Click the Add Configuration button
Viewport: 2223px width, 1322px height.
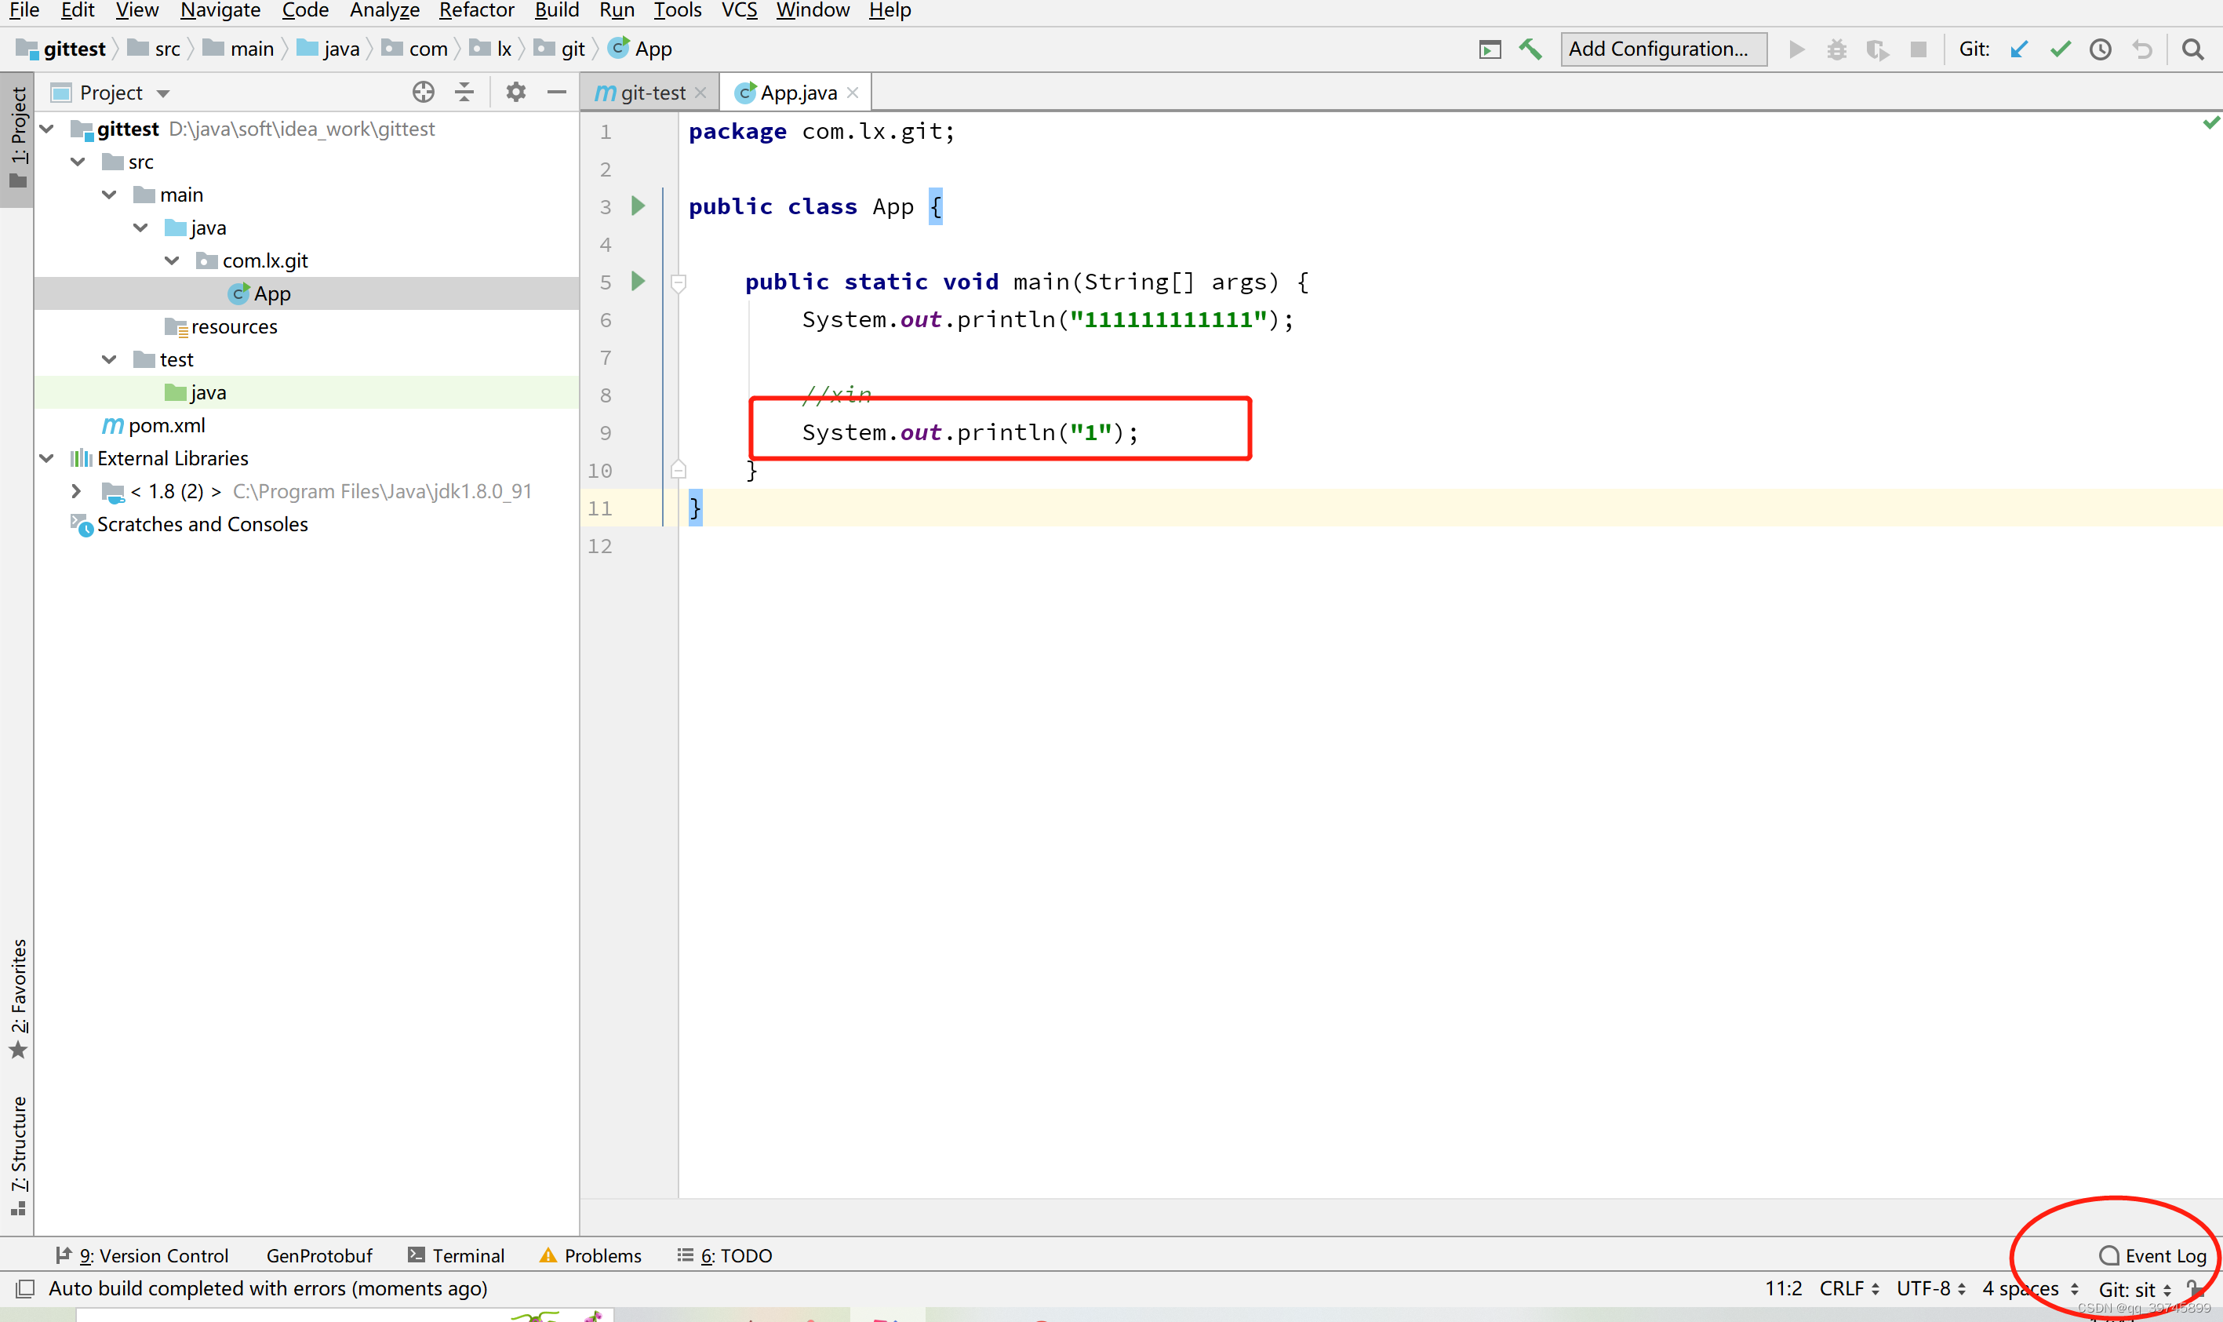[x=1662, y=49]
